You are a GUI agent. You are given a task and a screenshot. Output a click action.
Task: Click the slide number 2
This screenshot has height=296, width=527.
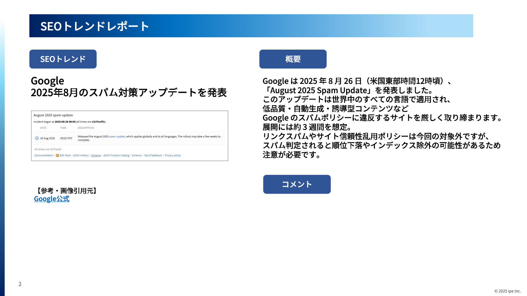[20, 284]
